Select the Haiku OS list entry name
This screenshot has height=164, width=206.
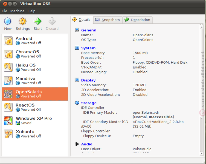26,65
